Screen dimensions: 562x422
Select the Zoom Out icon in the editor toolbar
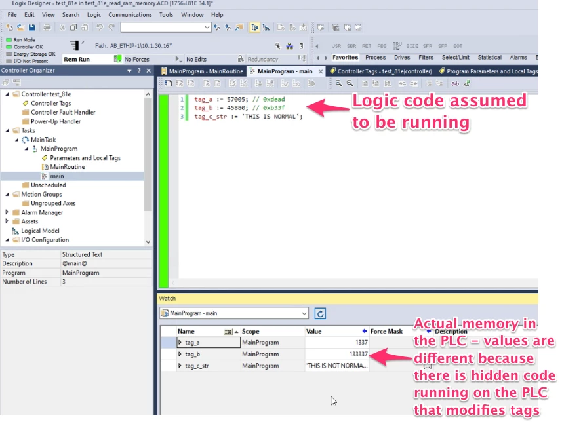pyautogui.click(x=350, y=83)
